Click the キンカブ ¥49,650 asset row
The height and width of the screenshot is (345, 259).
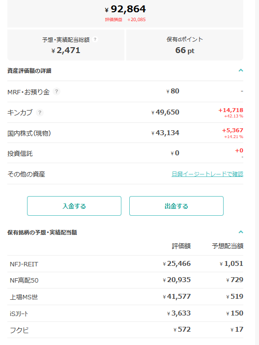click(125, 113)
